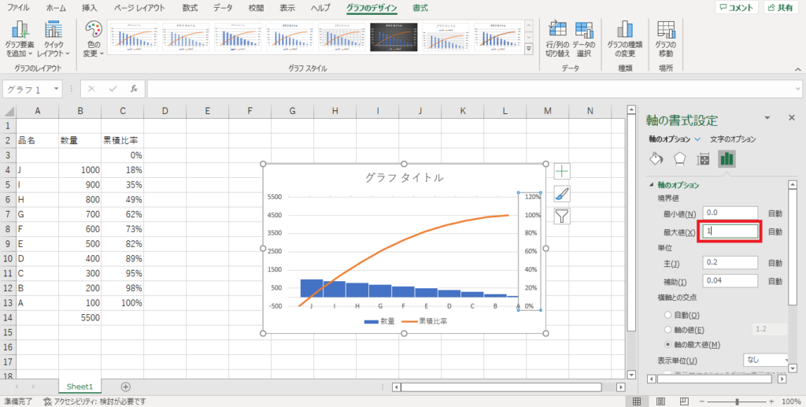The image size is (806, 407).
Task: Click the insert function fx icon
Action: point(134,89)
